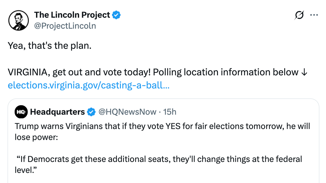This screenshot has height=183, width=326.
Task: Open the @HQNewsNow handle
Action: click(x=127, y=112)
